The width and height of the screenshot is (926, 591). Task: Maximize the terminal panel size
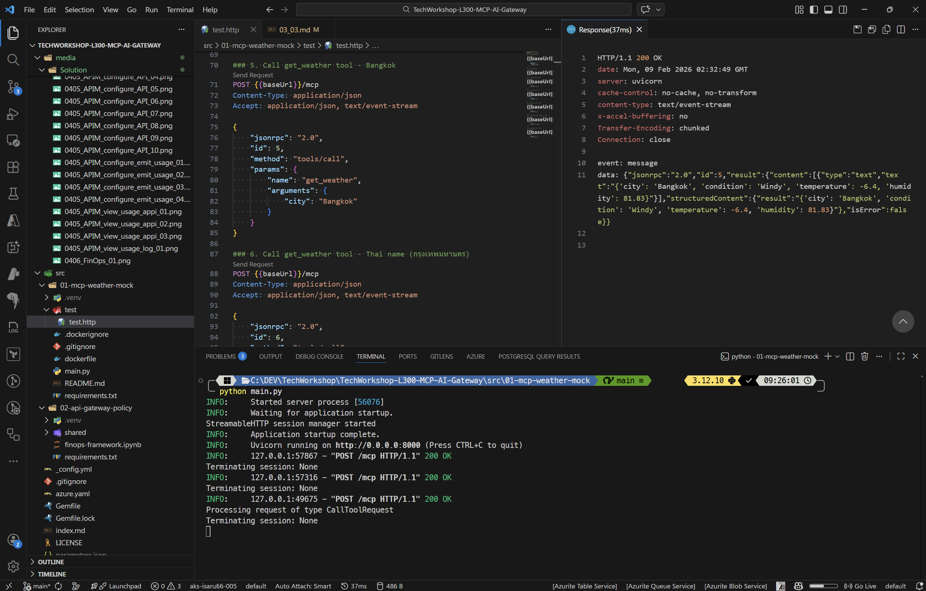click(901, 356)
